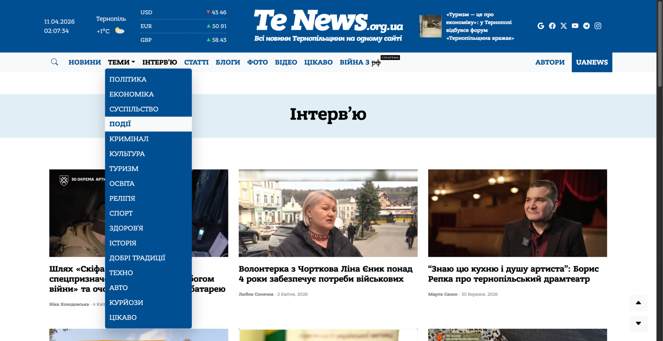Click the UANEWS button
Screen dimensions: 663x341
click(x=592, y=62)
